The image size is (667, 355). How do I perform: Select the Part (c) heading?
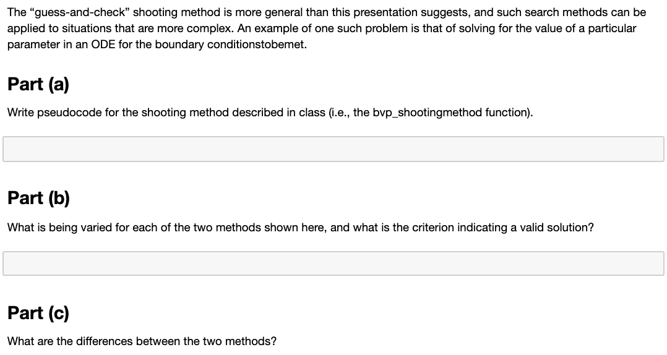[x=38, y=313]
